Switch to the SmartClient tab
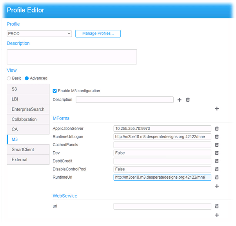 (x=28, y=149)
